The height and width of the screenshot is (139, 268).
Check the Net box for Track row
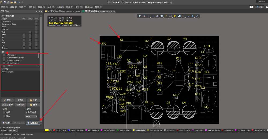pos(24,35)
